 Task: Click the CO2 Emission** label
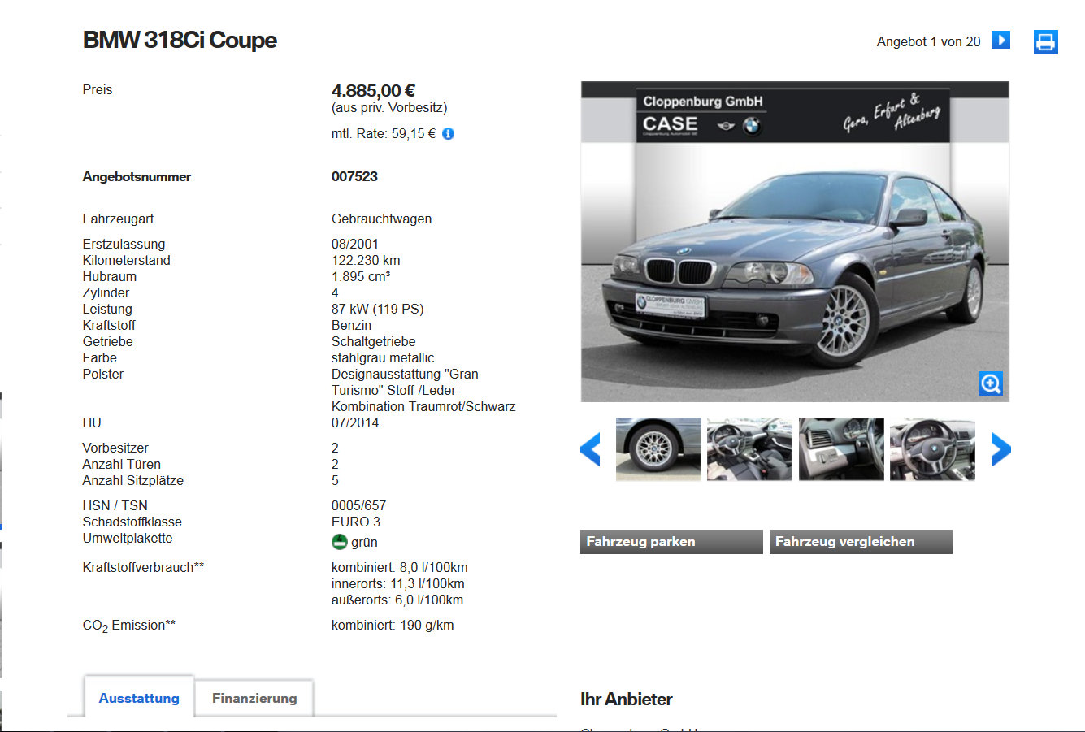[x=128, y=626]
